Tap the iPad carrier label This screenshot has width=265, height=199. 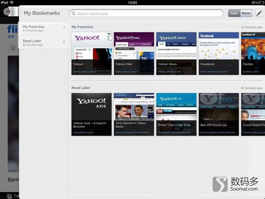4,3
